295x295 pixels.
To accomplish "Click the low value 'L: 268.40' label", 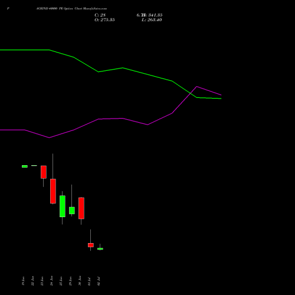I will pyautogui.click(x=152, y=20).
